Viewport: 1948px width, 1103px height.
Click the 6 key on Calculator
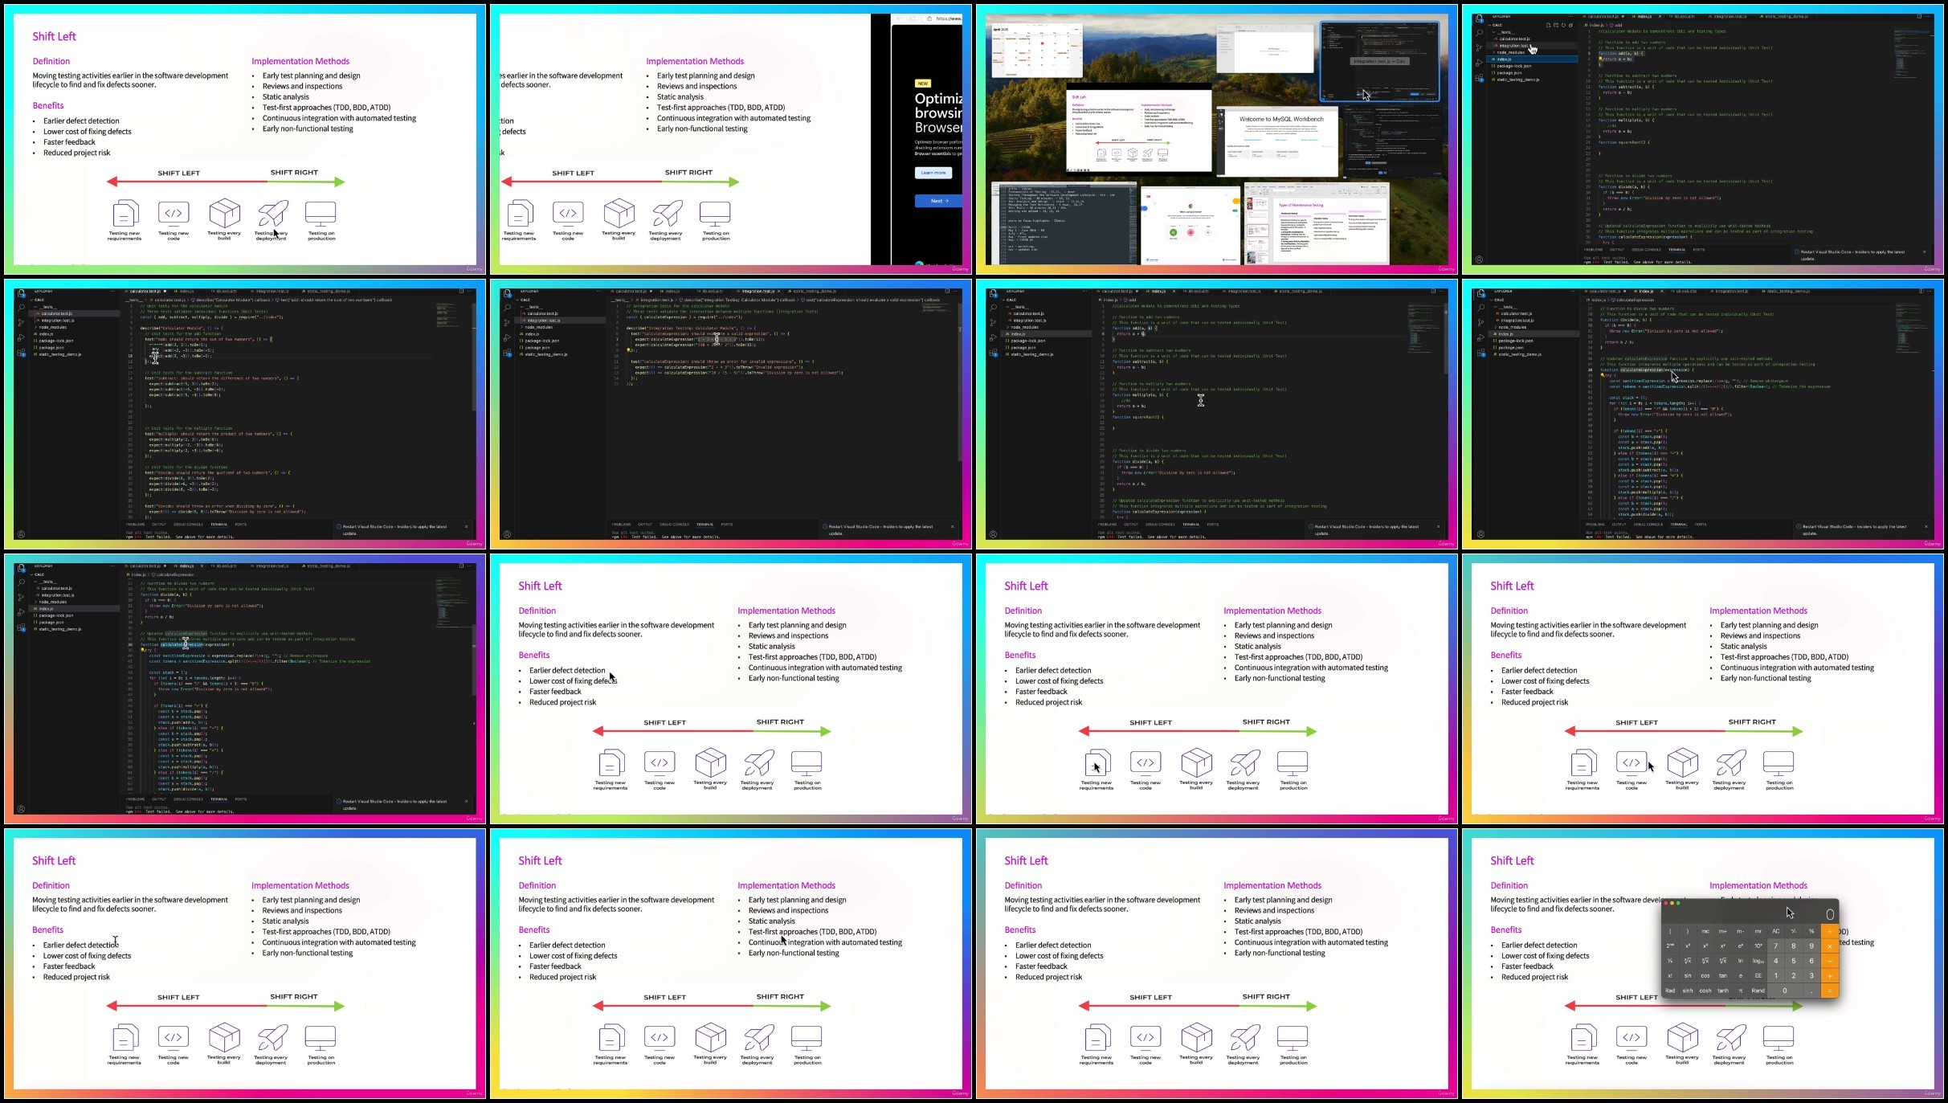click(x=1811, y=961)
